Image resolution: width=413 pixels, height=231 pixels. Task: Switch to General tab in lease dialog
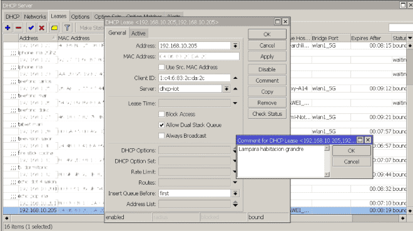click(x=117, y=33)
